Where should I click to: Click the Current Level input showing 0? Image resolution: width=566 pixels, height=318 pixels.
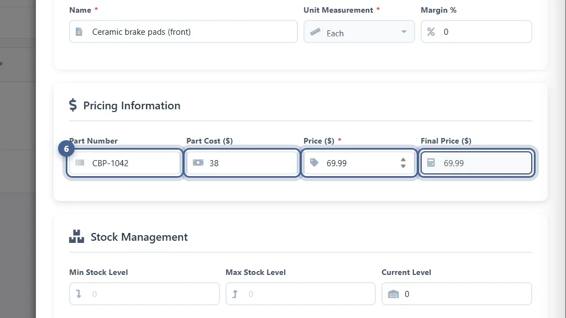click(x=457, y=294)
